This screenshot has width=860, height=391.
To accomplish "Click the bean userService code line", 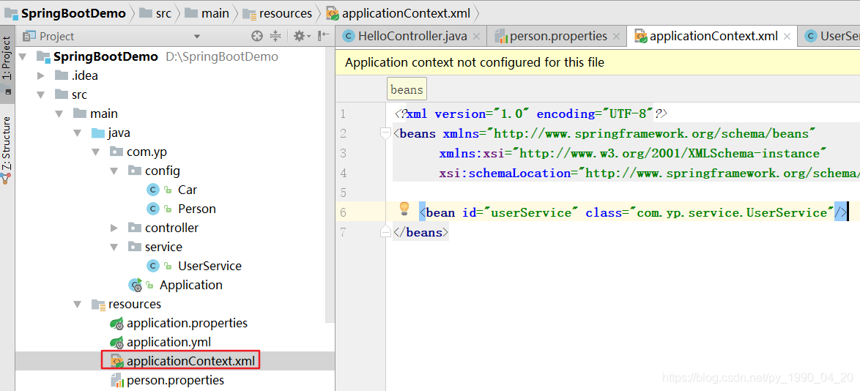I will (x=634, y=212).
